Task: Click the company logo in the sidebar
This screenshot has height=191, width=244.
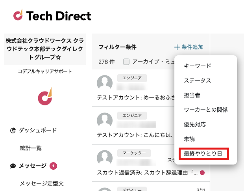Action: tap(45, 96)
